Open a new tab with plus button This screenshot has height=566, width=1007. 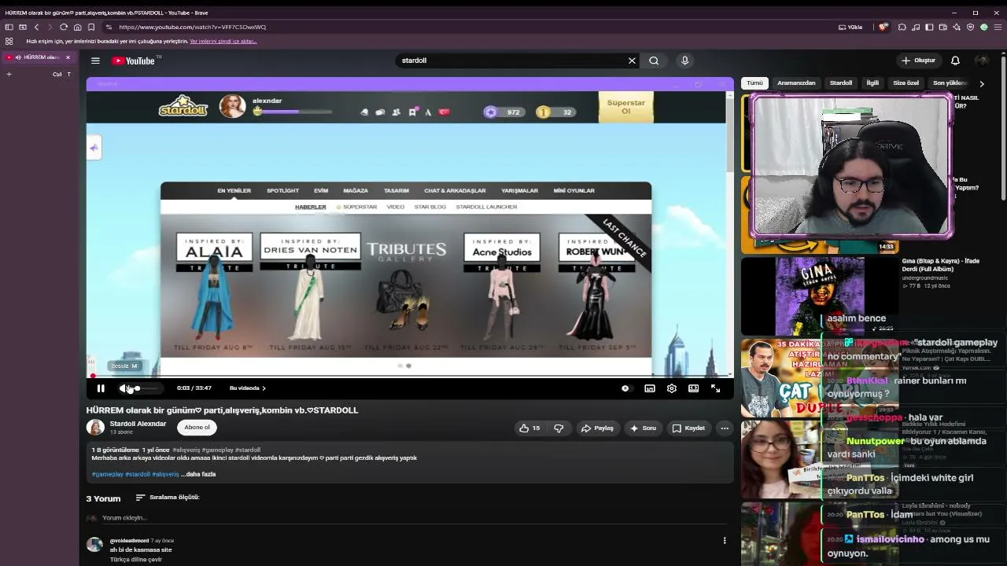click(9, 74)
